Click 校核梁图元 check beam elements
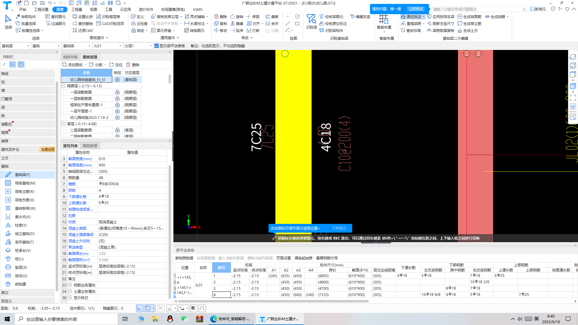 (x=331, y=17)
